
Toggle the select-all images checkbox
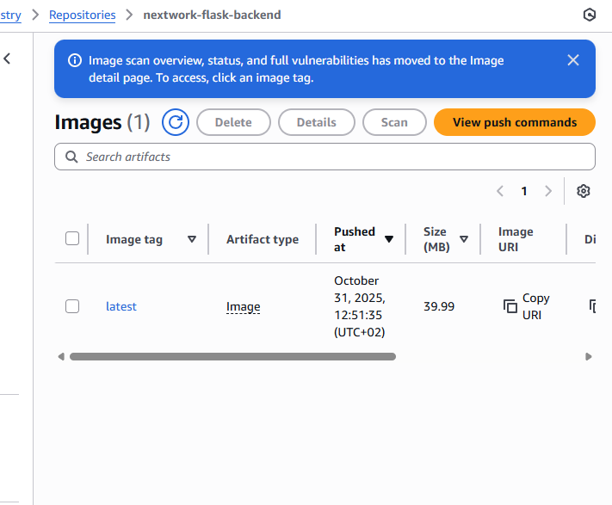72,238
